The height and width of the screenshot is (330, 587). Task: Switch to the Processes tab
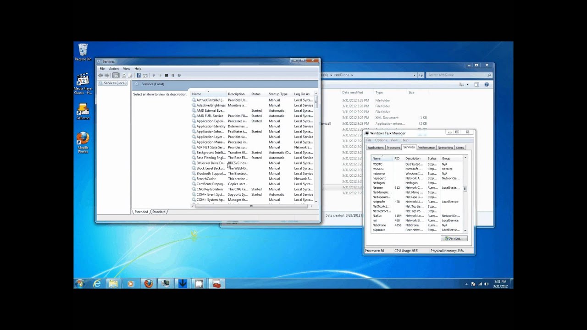pyautogui.click(x=393, y=148)
